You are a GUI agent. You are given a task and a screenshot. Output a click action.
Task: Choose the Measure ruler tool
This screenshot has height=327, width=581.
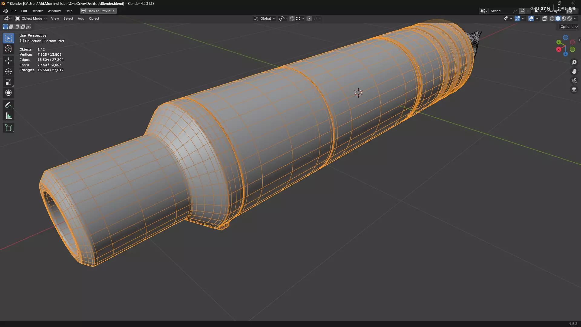[x=8, y=116]
